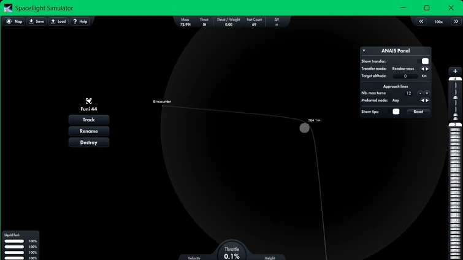Open the Map view button
The image size is (463, 260).
[x=14, y=21]
